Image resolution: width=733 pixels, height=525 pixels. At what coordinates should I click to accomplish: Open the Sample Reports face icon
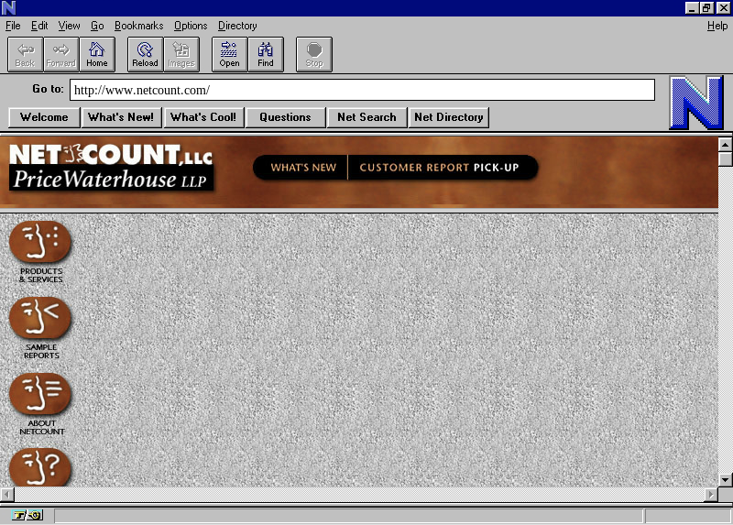pos(40,318)
